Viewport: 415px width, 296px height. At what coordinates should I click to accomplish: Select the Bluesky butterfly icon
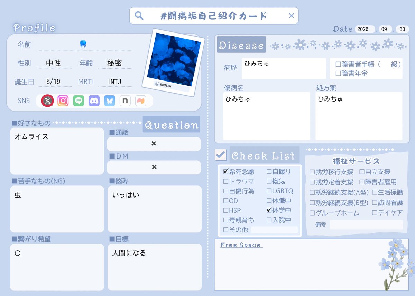tap(110, 101)
